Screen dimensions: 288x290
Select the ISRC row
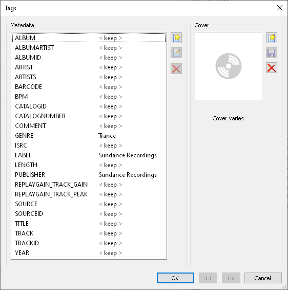[x=89, y=146]
